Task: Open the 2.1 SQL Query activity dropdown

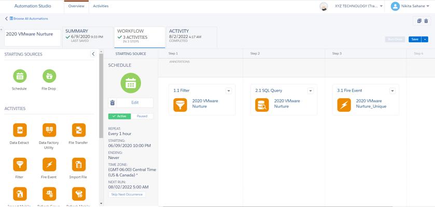Action: pos(311,91)
